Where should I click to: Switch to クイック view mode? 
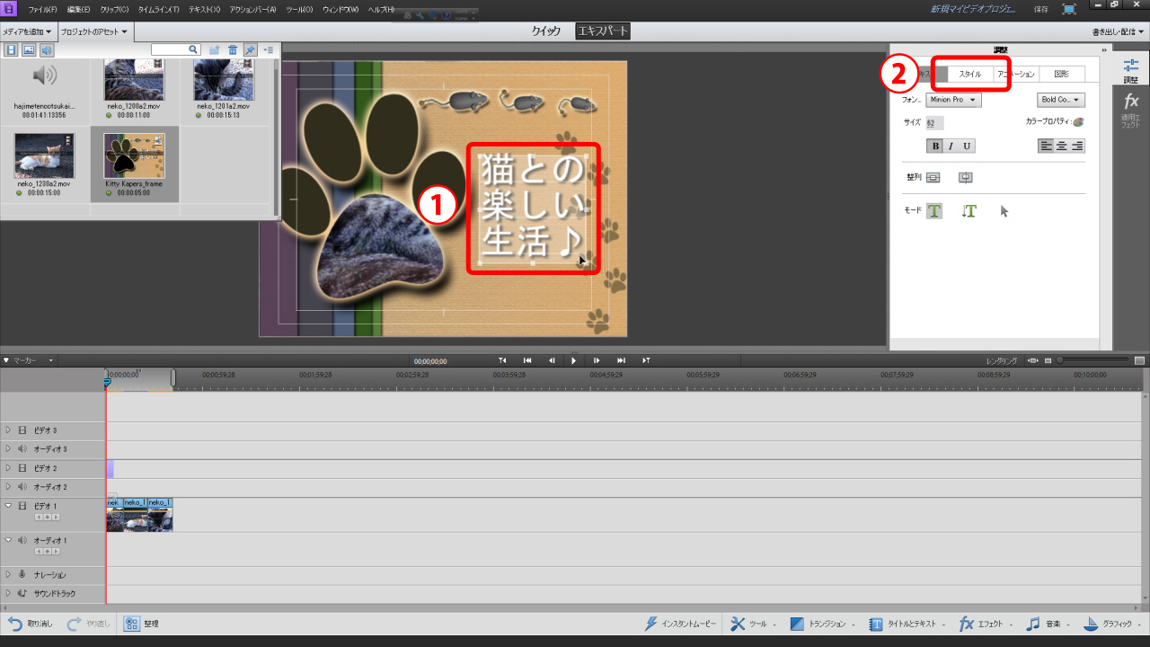545,31
